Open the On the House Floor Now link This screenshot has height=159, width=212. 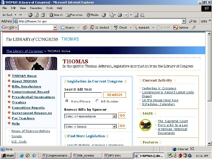(160, 100)
